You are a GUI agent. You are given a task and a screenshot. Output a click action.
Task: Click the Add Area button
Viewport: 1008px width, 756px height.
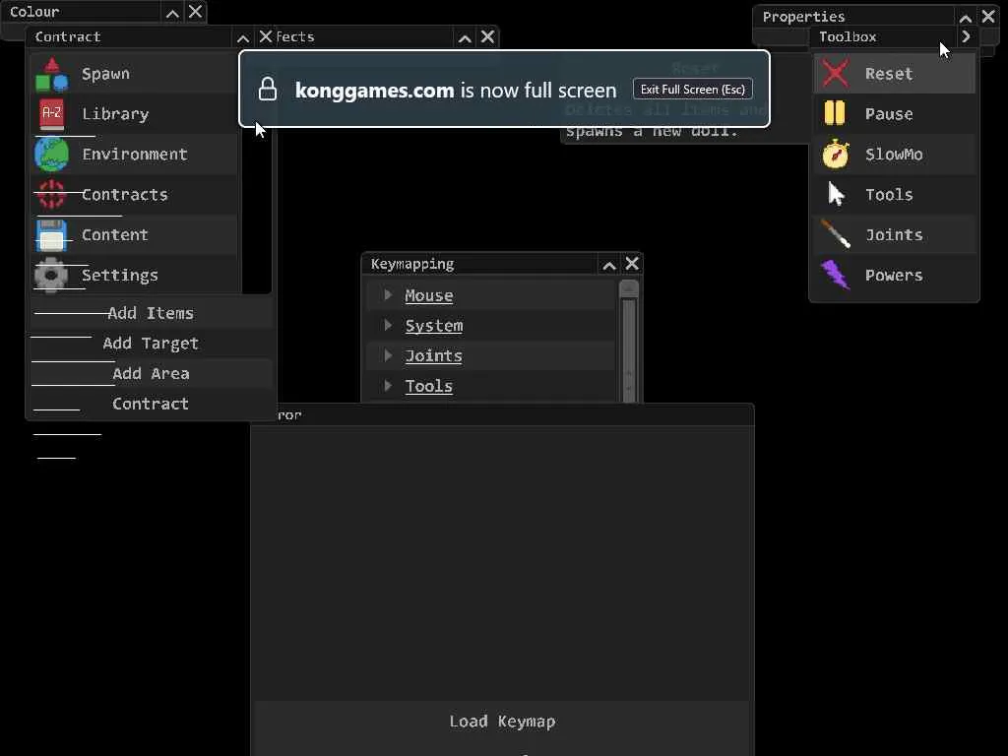(151, 373)
